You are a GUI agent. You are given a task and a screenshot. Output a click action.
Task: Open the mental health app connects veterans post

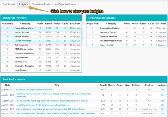[x=51, y=101]
